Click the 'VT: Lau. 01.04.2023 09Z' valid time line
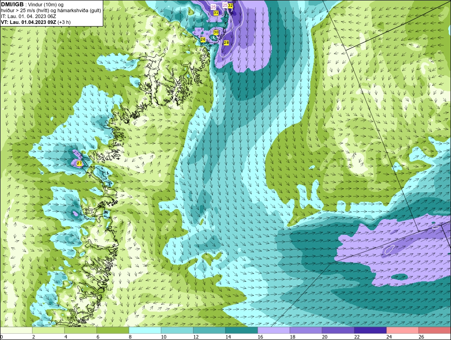The image size is (451, 340). [36, 22]
